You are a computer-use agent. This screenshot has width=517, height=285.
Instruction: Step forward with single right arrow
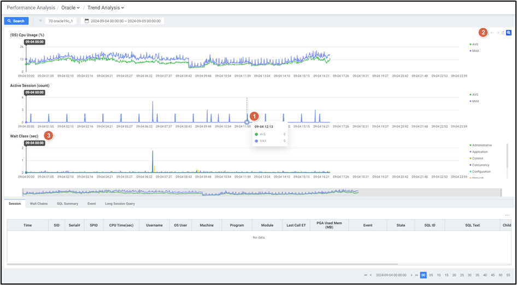pyautogui.click(x=412, y=275)
